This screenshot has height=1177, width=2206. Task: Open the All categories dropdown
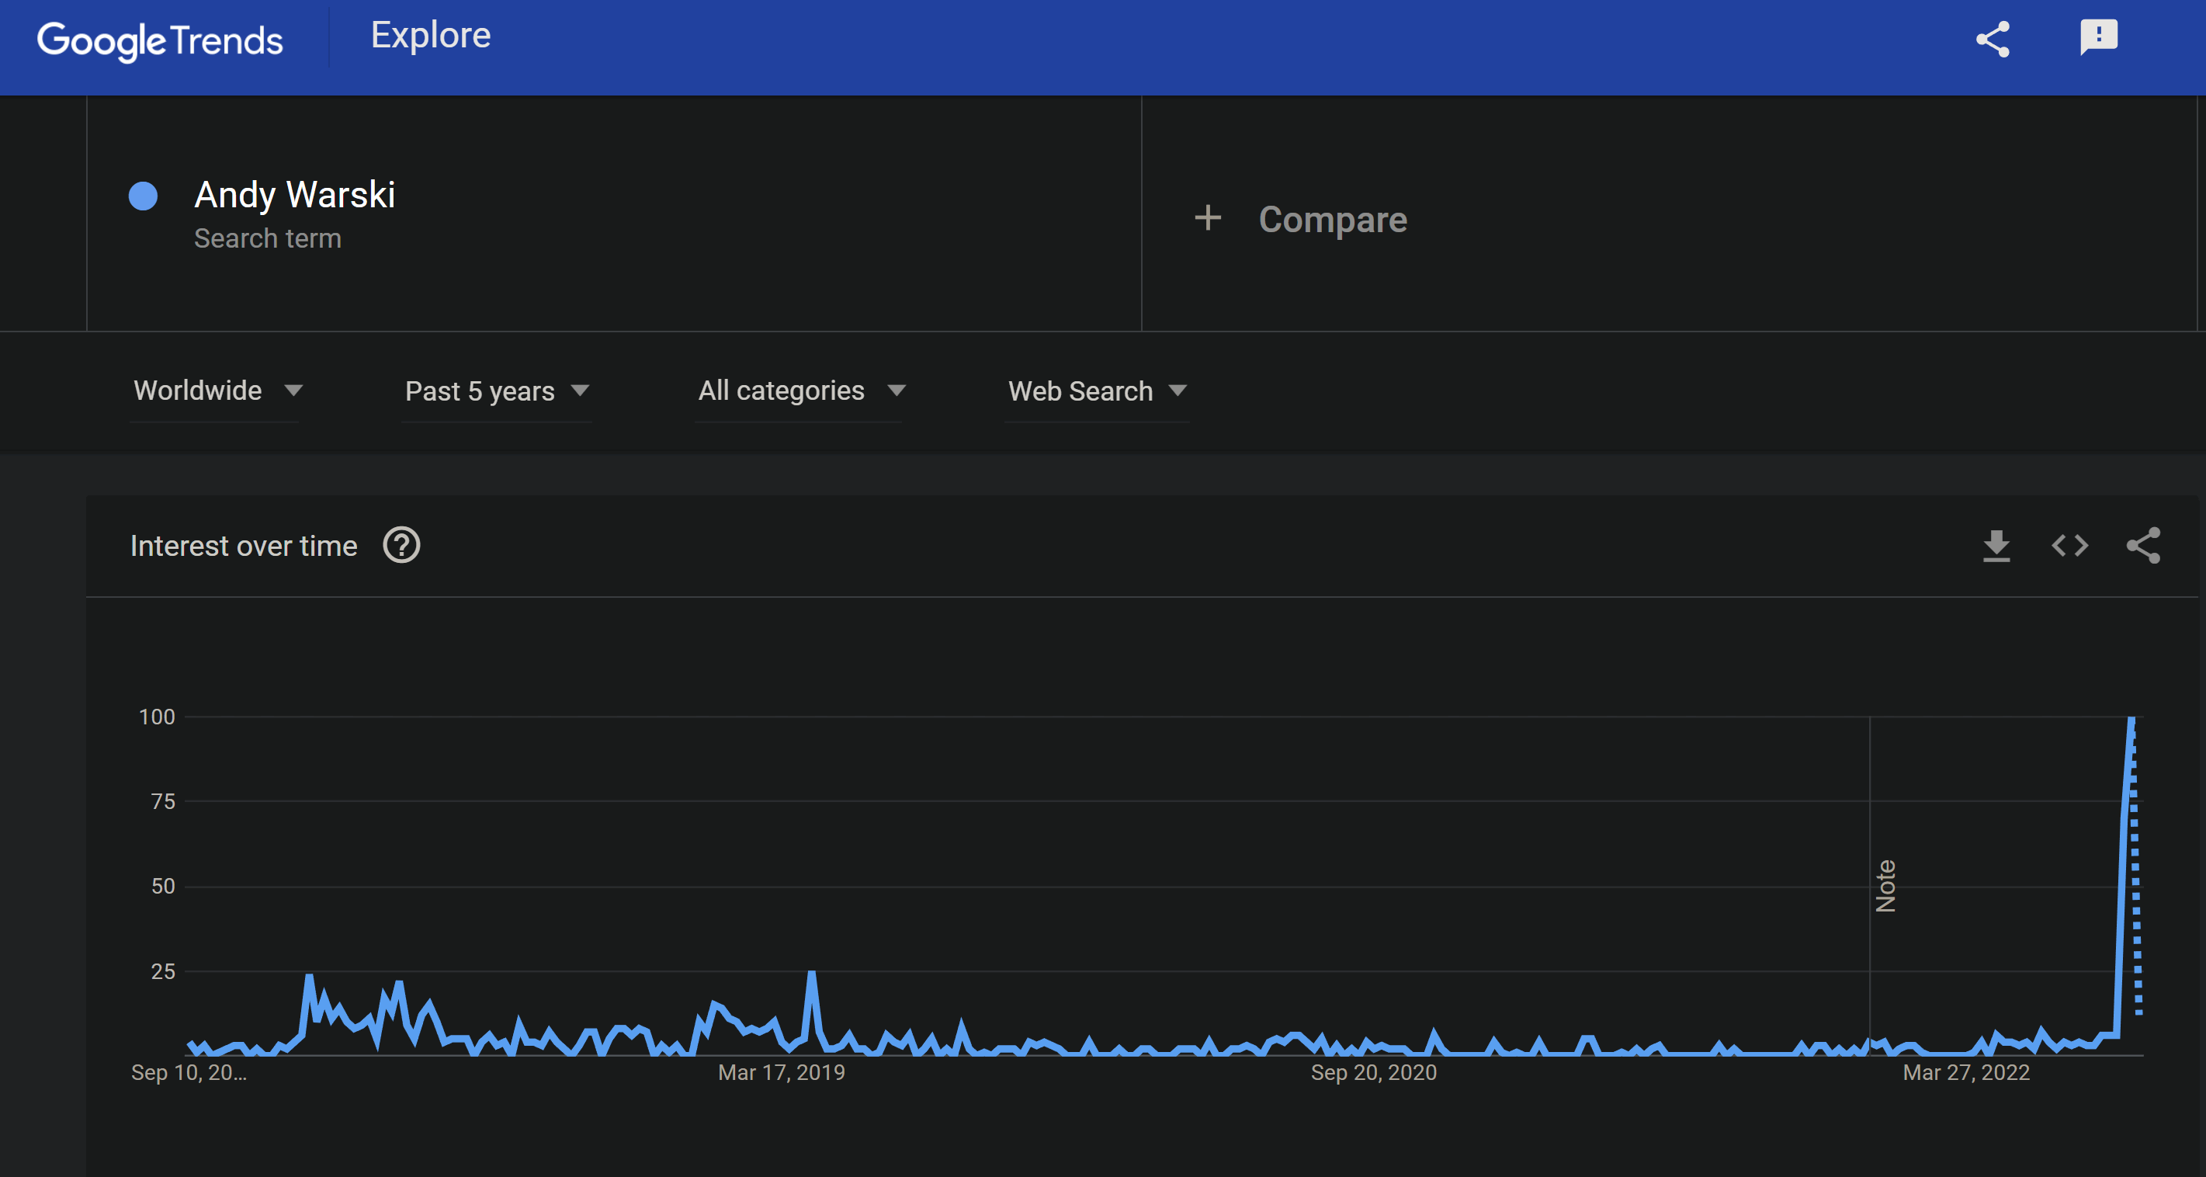tap(802, 391)
